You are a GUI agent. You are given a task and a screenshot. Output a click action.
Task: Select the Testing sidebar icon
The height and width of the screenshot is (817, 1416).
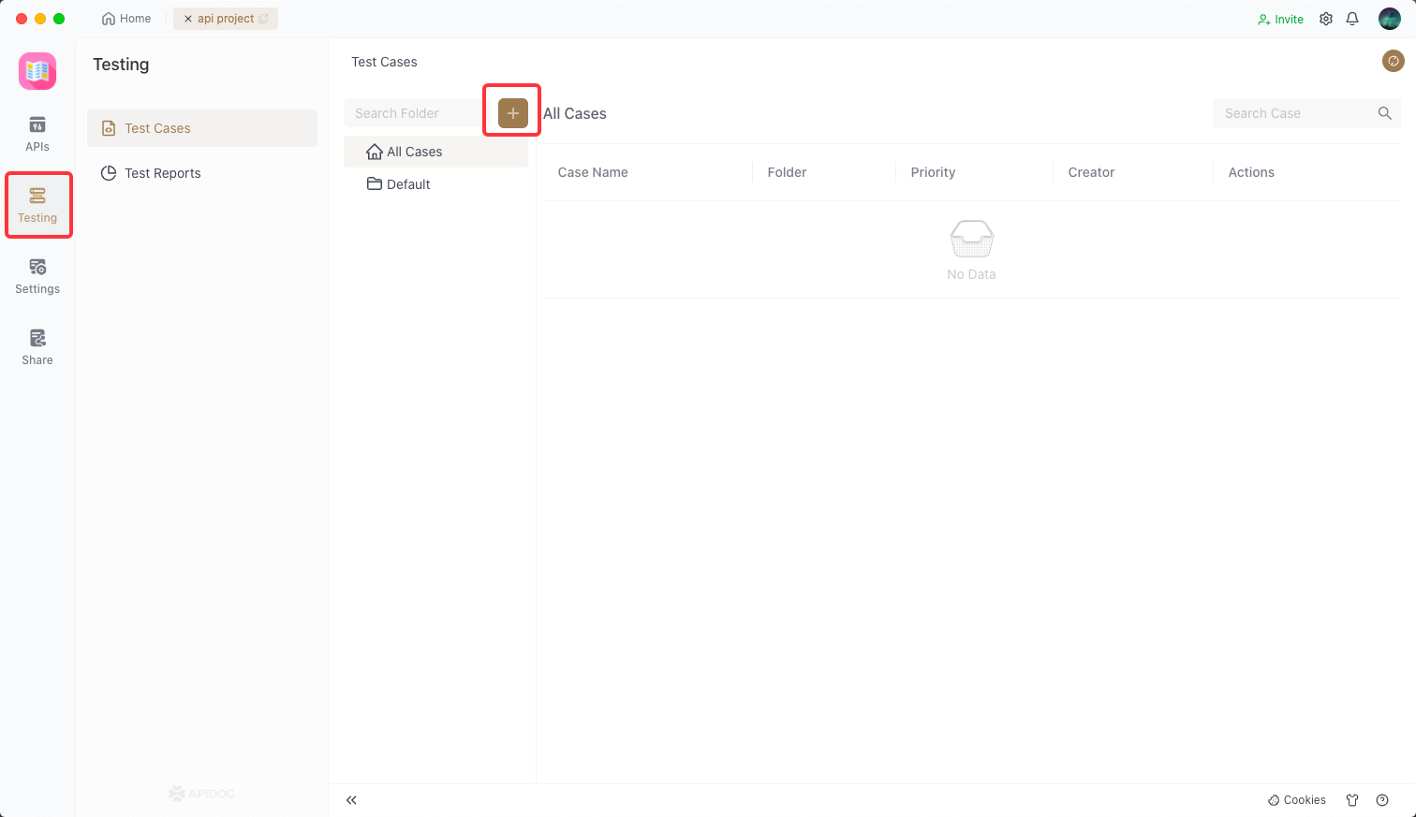coord(37,205)
